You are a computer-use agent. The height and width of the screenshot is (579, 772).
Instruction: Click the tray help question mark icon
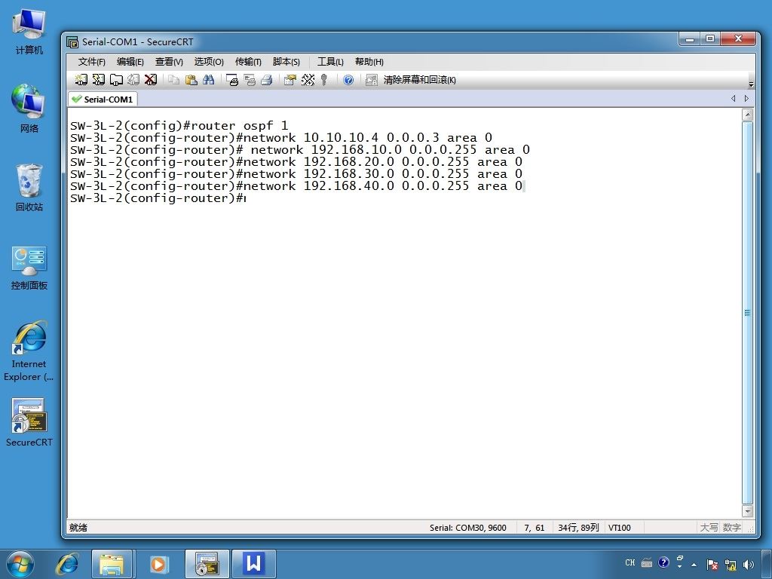coord(663,562)
